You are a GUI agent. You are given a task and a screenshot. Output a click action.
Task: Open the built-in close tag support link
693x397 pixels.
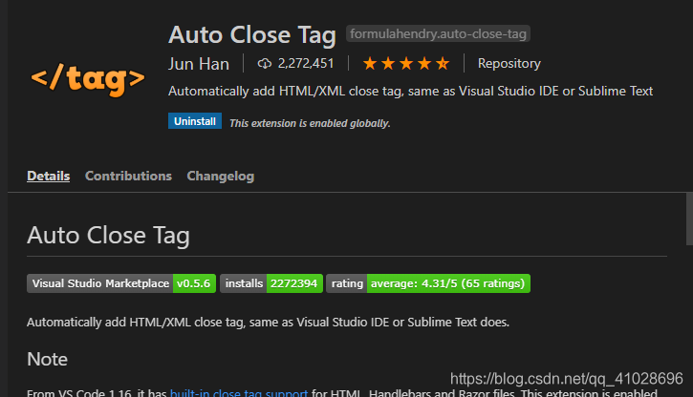pyautogui.click(x=239, y=392)
